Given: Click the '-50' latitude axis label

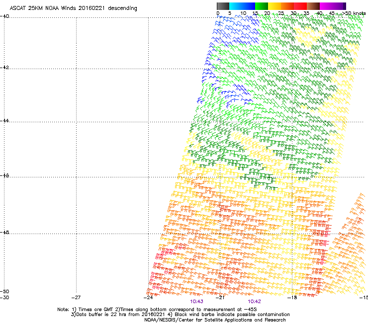Looking at the screenshot, I should (x=4, y=292).
